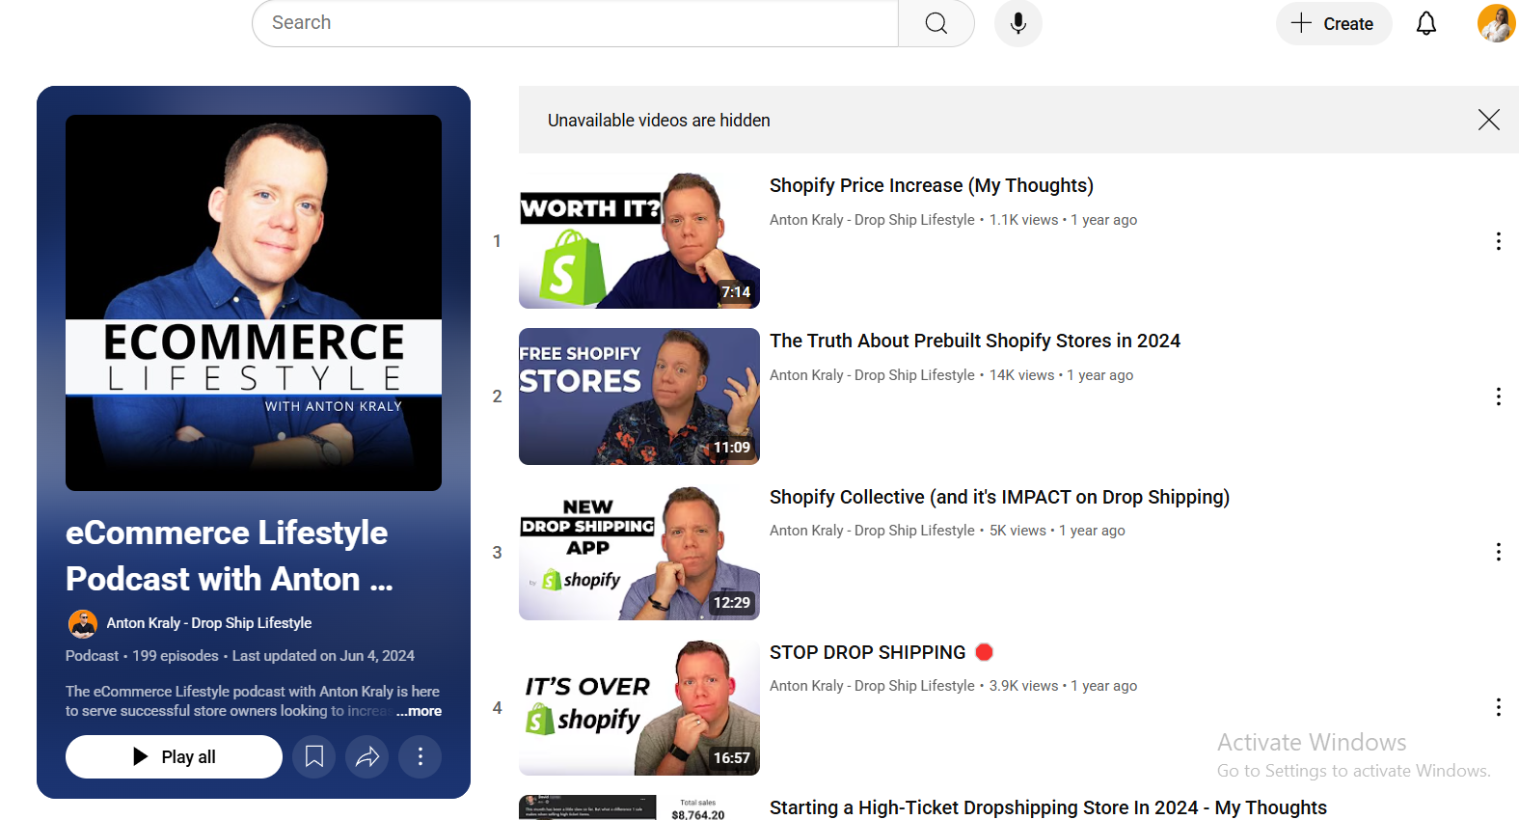Screen dimensions: 1519x820
Task: Start voice search with microphone icon
Action: (1017, 23)
